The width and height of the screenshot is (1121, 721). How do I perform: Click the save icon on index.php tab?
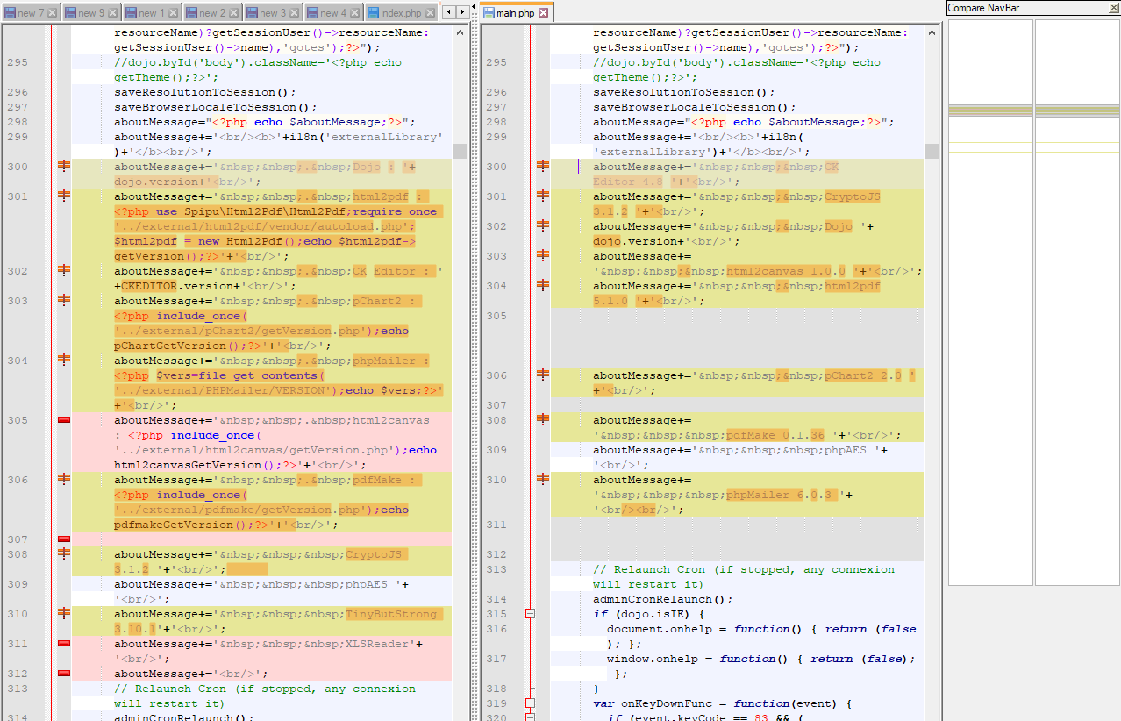point(373,13)
